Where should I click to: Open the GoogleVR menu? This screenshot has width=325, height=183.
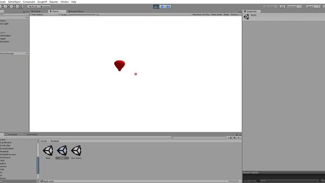42,2
